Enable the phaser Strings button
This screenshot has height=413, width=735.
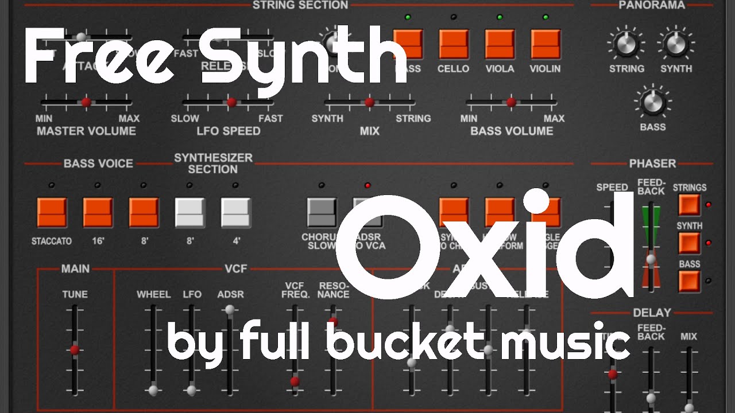click(x=689, y=205)
